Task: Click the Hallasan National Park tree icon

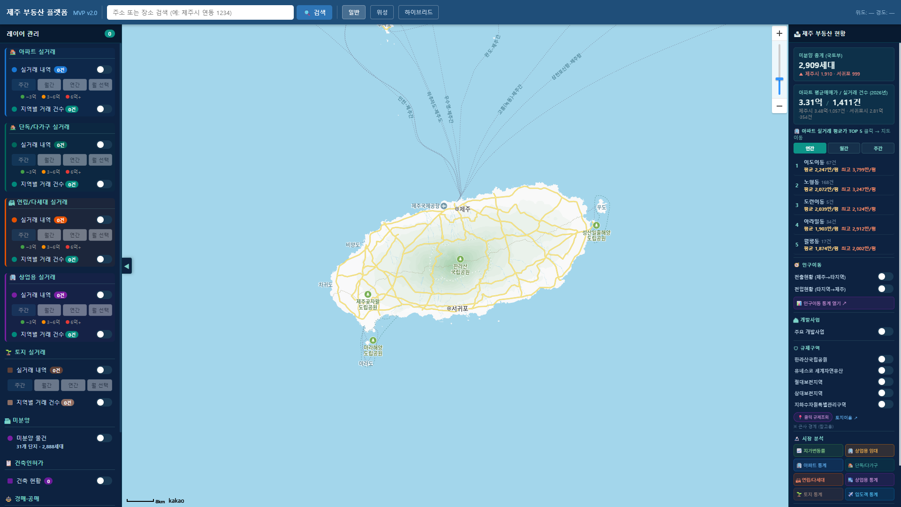Action: pyautogui.click(x=460, y=259)
